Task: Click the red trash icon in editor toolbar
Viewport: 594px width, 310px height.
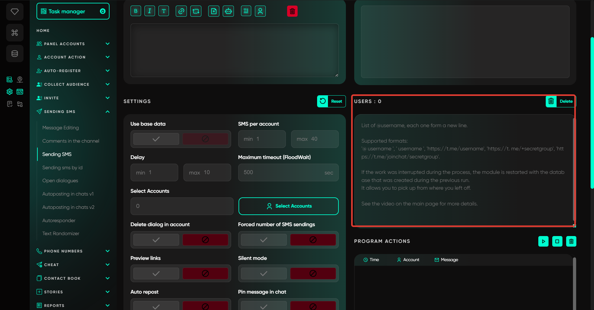Action: pos(292,11)
